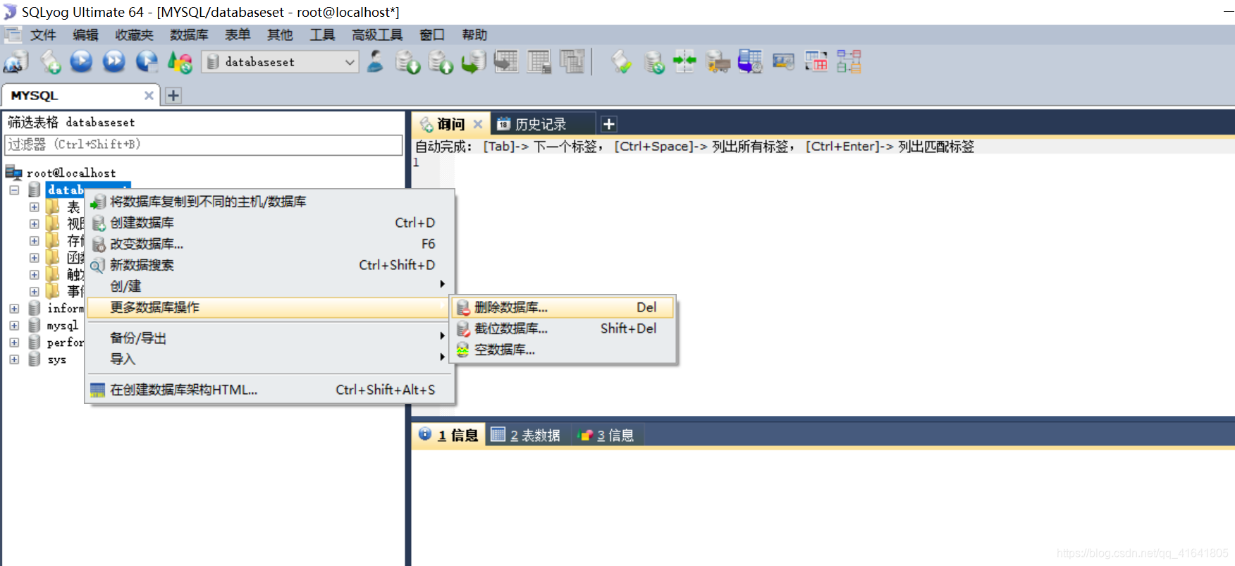Click the execute all queries fast-forward icon
The height and width of the screenshot is (566, 1235).
click(113, 62)
